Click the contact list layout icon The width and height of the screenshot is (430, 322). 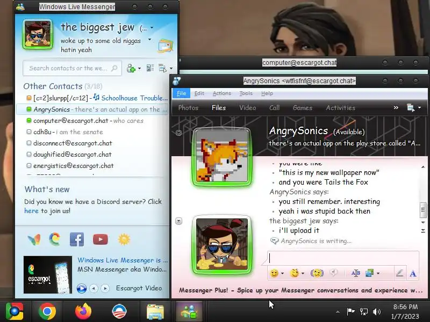pos(150,68)
